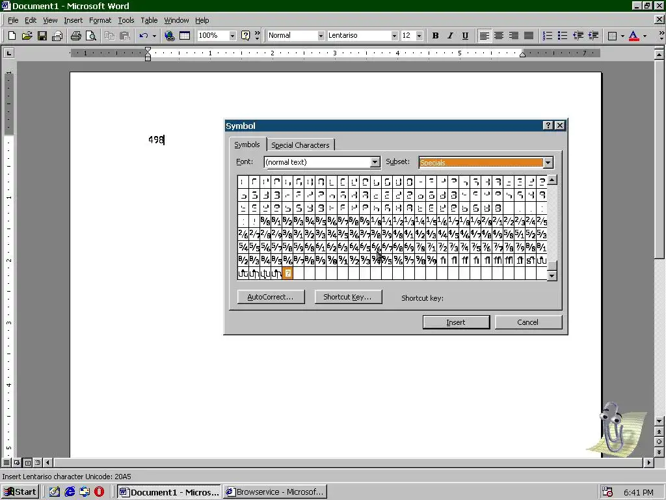The width and height of the screenshot is (666, 500).
Task: Set left text alignment
Action: pos(484,36)
